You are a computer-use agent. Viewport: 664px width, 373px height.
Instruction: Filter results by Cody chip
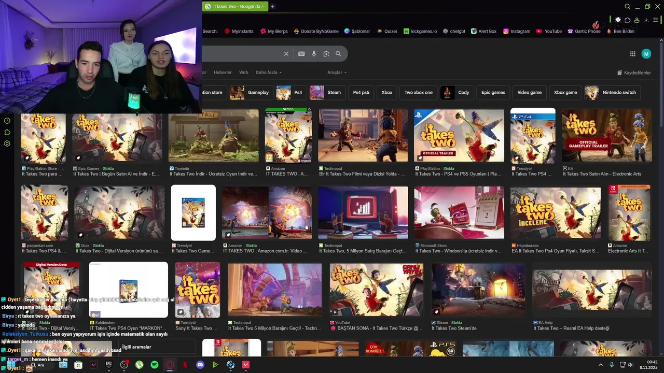click(457, 93)
